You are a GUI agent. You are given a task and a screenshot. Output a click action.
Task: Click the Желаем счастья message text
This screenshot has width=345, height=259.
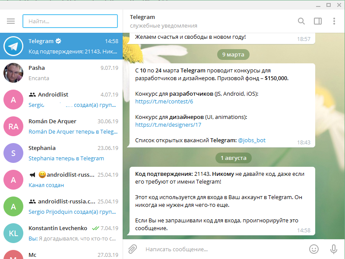pyautogui.click(x=190, y=37)
